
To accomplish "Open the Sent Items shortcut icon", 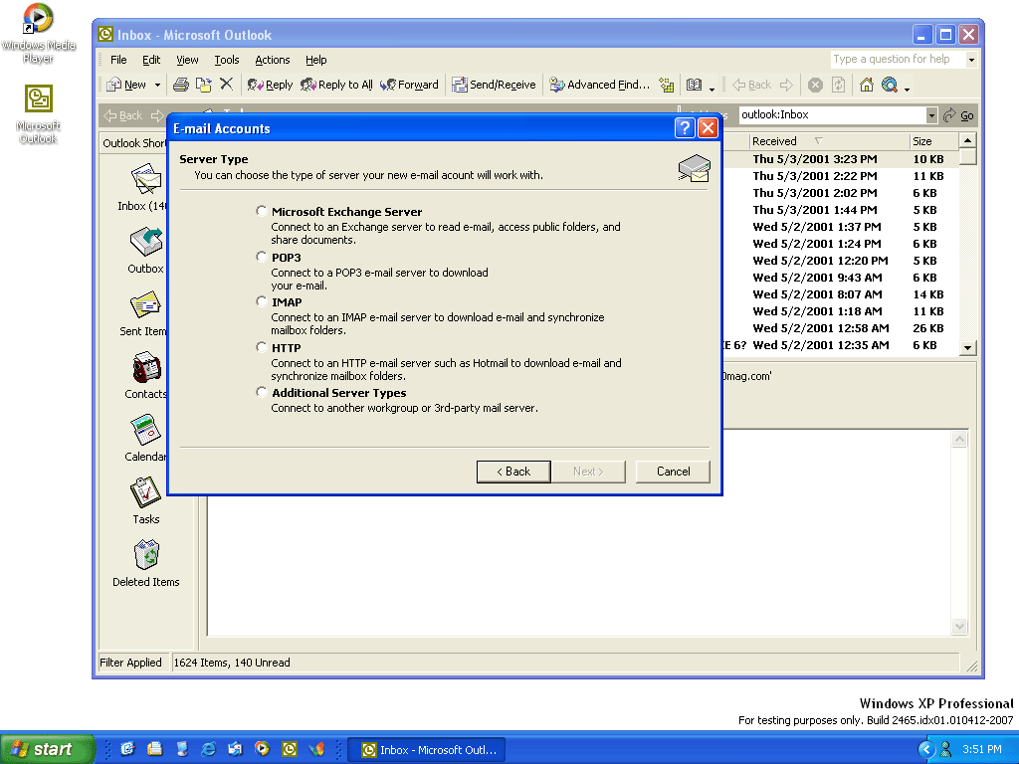I will click(x=146, y=306).
